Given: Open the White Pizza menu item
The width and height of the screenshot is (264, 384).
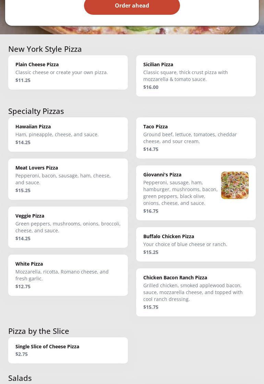Looking at the screenshot, I should tap(68, 275).
